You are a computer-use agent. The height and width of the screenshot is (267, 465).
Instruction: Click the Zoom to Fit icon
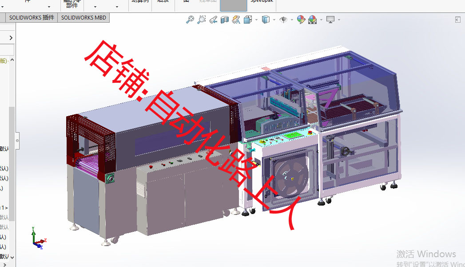click(190, 20)
